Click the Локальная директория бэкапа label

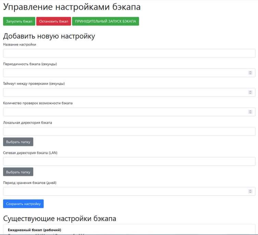click(27, 122)
